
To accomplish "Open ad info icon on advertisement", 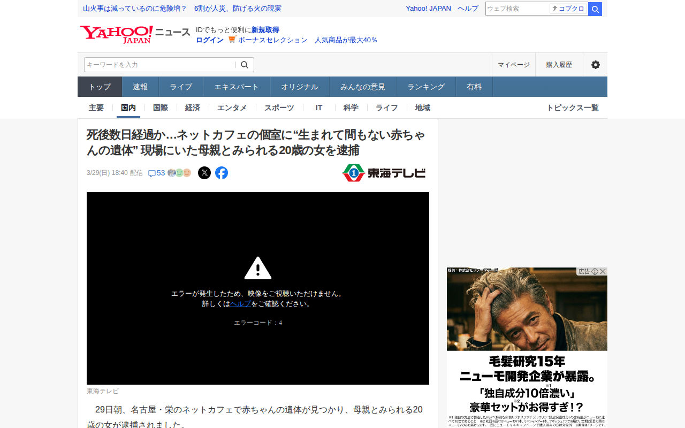I will (595, 271).
